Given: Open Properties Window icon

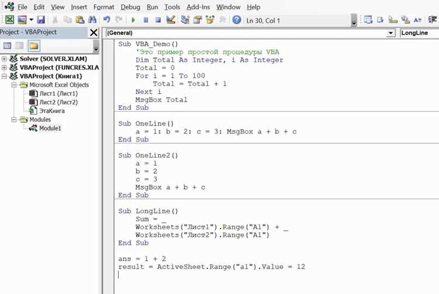Looking at the screenshot, I should click(x=197, y=20).
